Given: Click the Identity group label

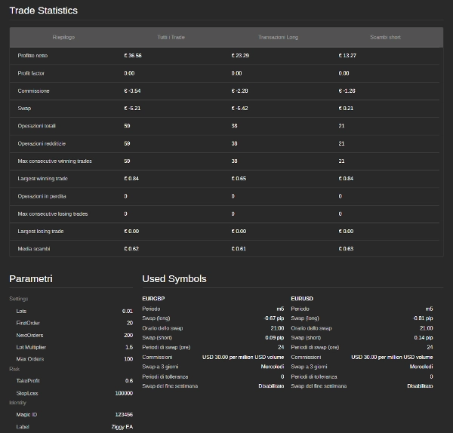Looking at the screenshot, I should [x=17, y=403].
